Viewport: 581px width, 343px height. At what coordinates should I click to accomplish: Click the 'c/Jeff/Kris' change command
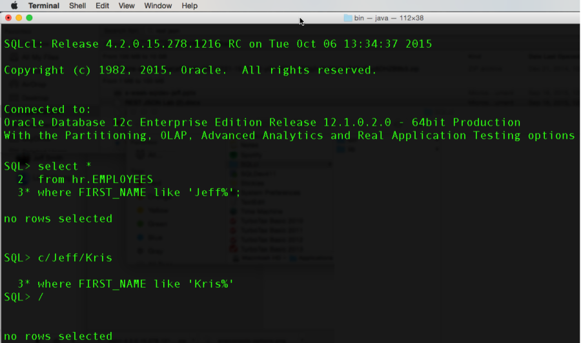click(75, 258)
